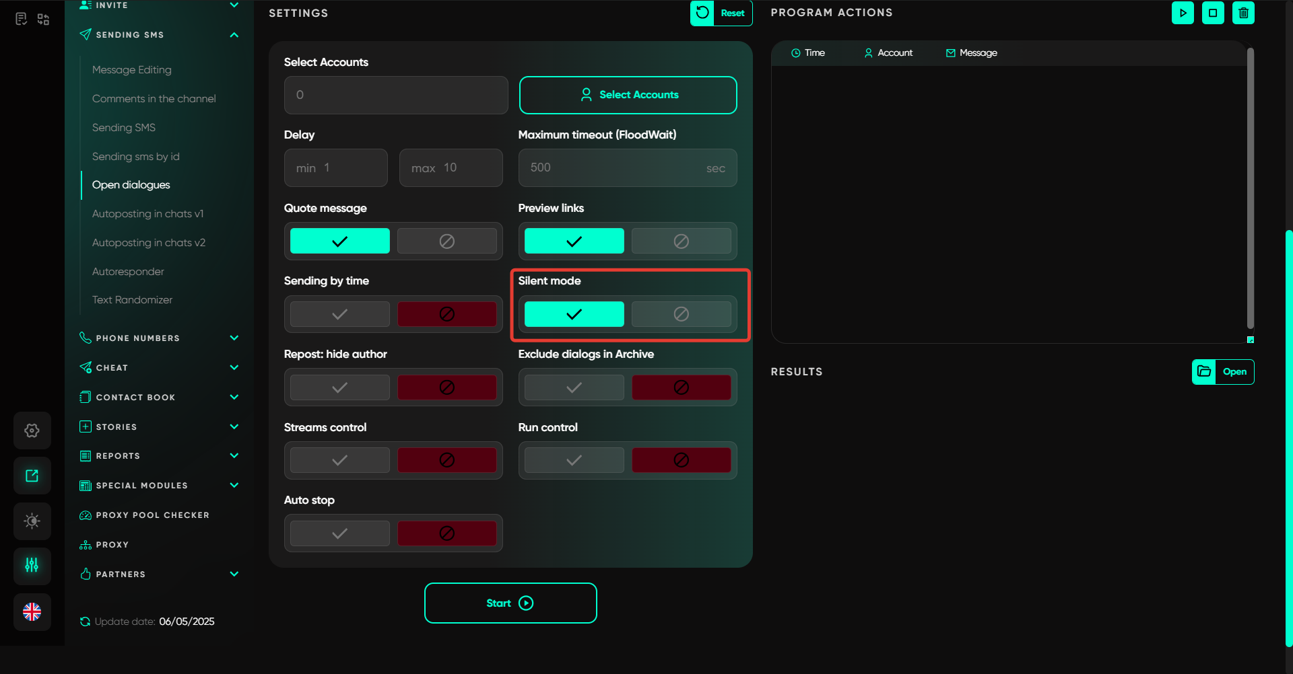The height and width of the screenshot is (674, 1293).
Task: Enable Sending by time with checkmark
Action: [x=339, y=314]
